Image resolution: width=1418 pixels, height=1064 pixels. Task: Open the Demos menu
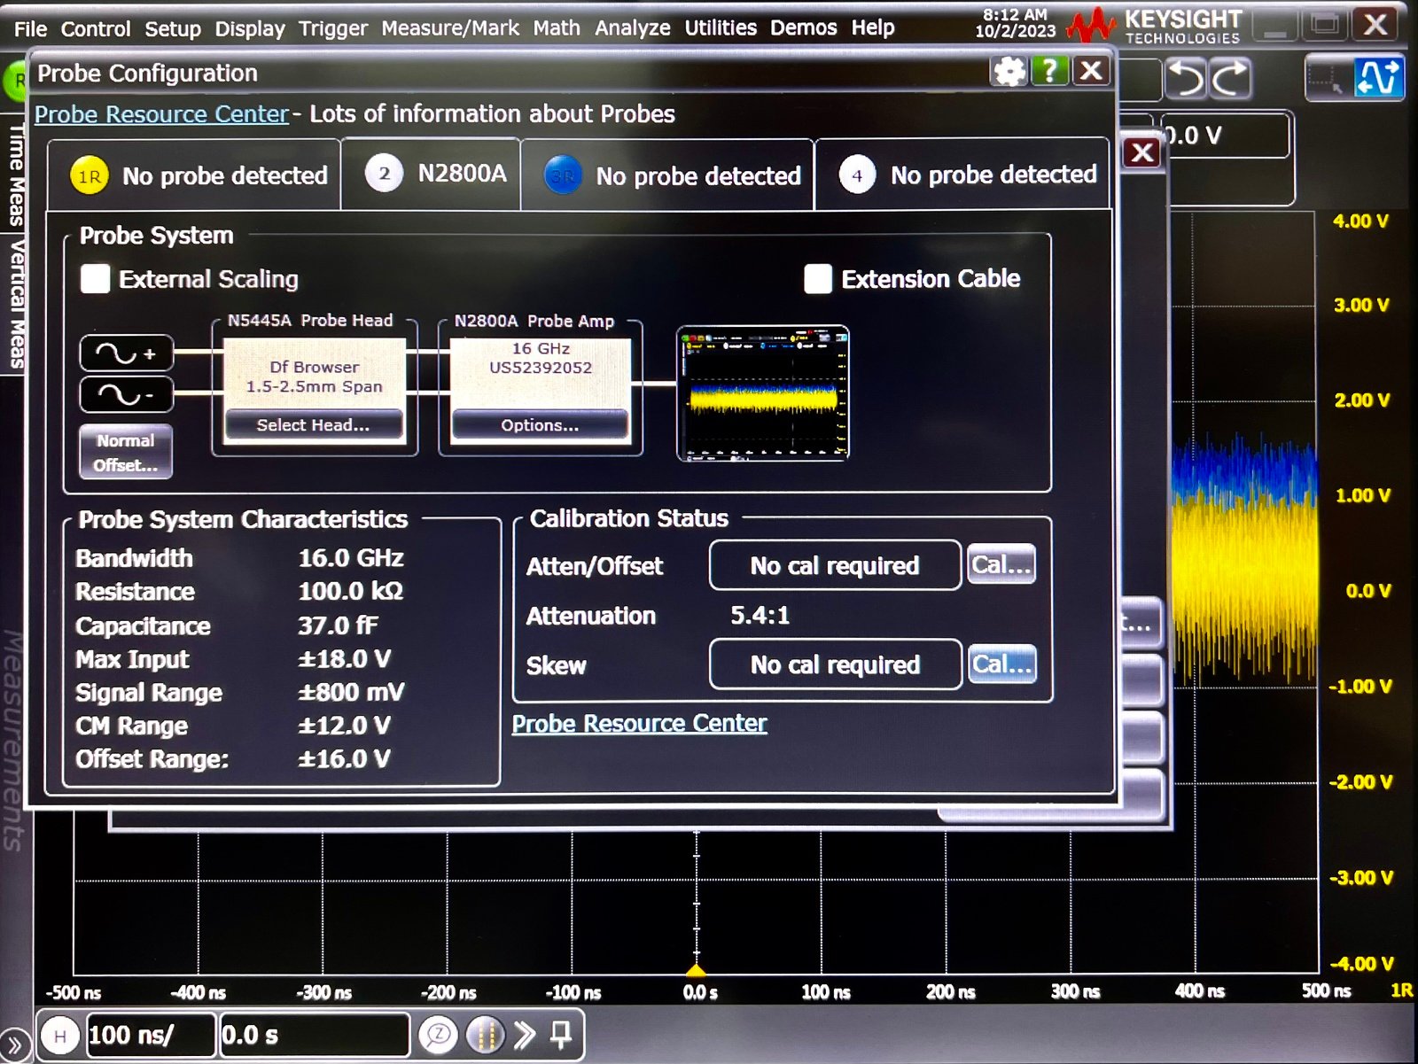804,27
